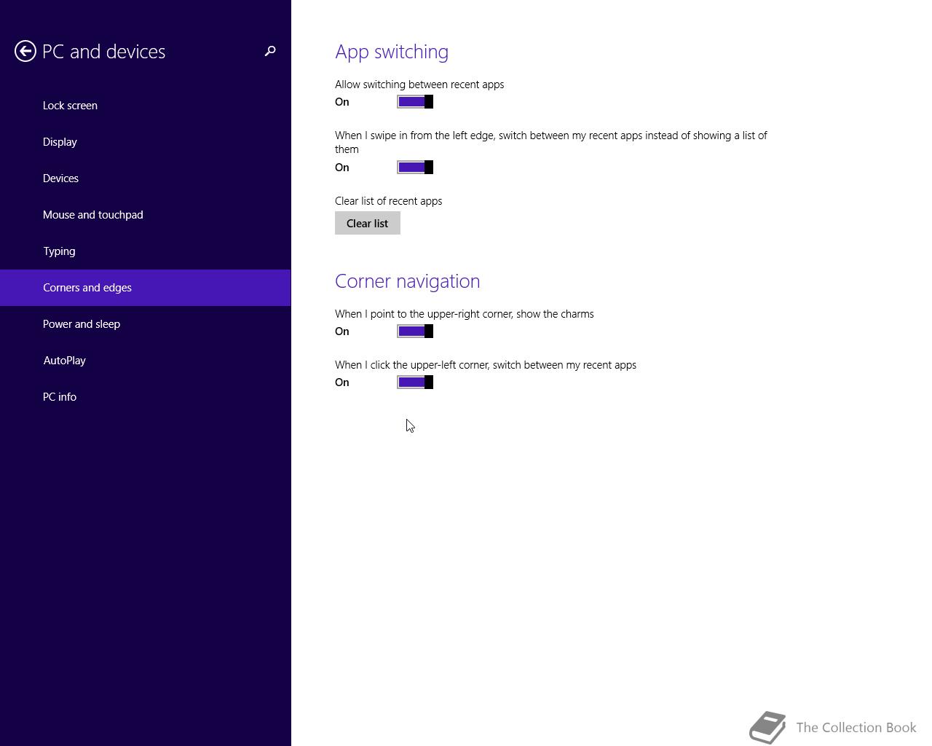Open Power and sleep settings

click(146, 324)
